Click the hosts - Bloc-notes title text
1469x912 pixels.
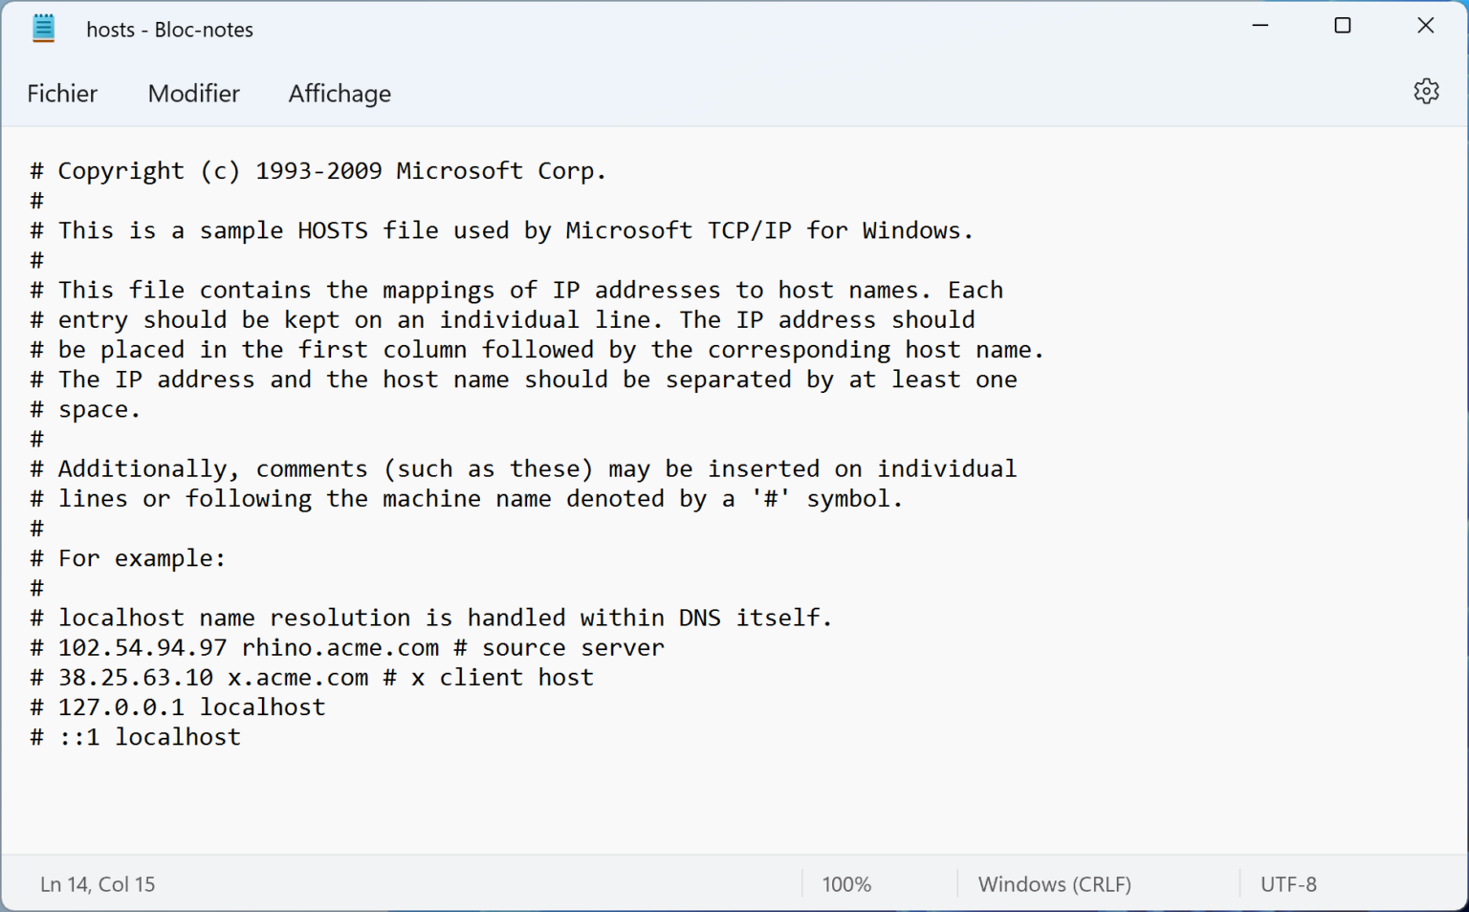(x=169, y=29)
